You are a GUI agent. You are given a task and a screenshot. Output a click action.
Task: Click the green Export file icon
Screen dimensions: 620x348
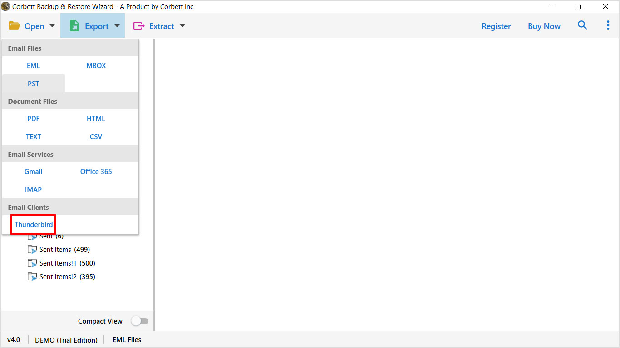74,26
